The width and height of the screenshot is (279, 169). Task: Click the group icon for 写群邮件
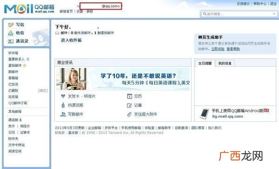tap(63, 114)
